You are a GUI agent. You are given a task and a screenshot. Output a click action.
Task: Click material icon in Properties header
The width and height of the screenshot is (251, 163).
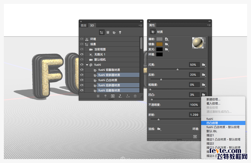click(153, 32)
